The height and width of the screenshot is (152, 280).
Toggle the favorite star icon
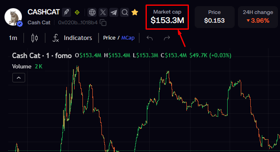[135, 12]
